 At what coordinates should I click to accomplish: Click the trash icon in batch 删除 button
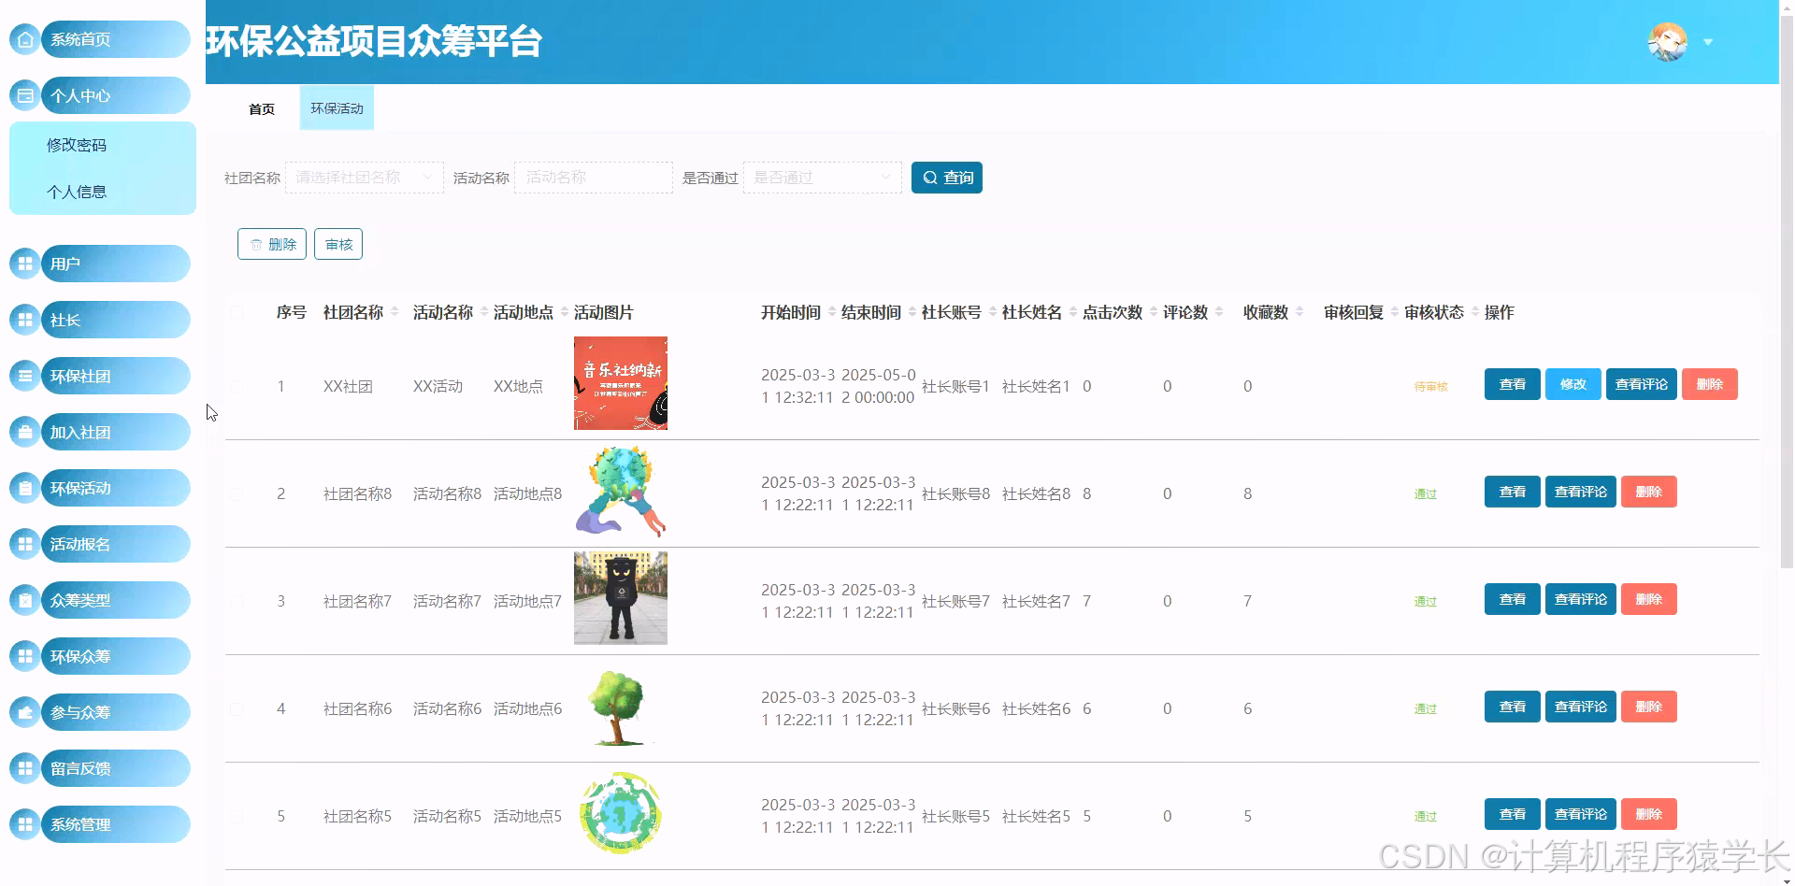256,244
